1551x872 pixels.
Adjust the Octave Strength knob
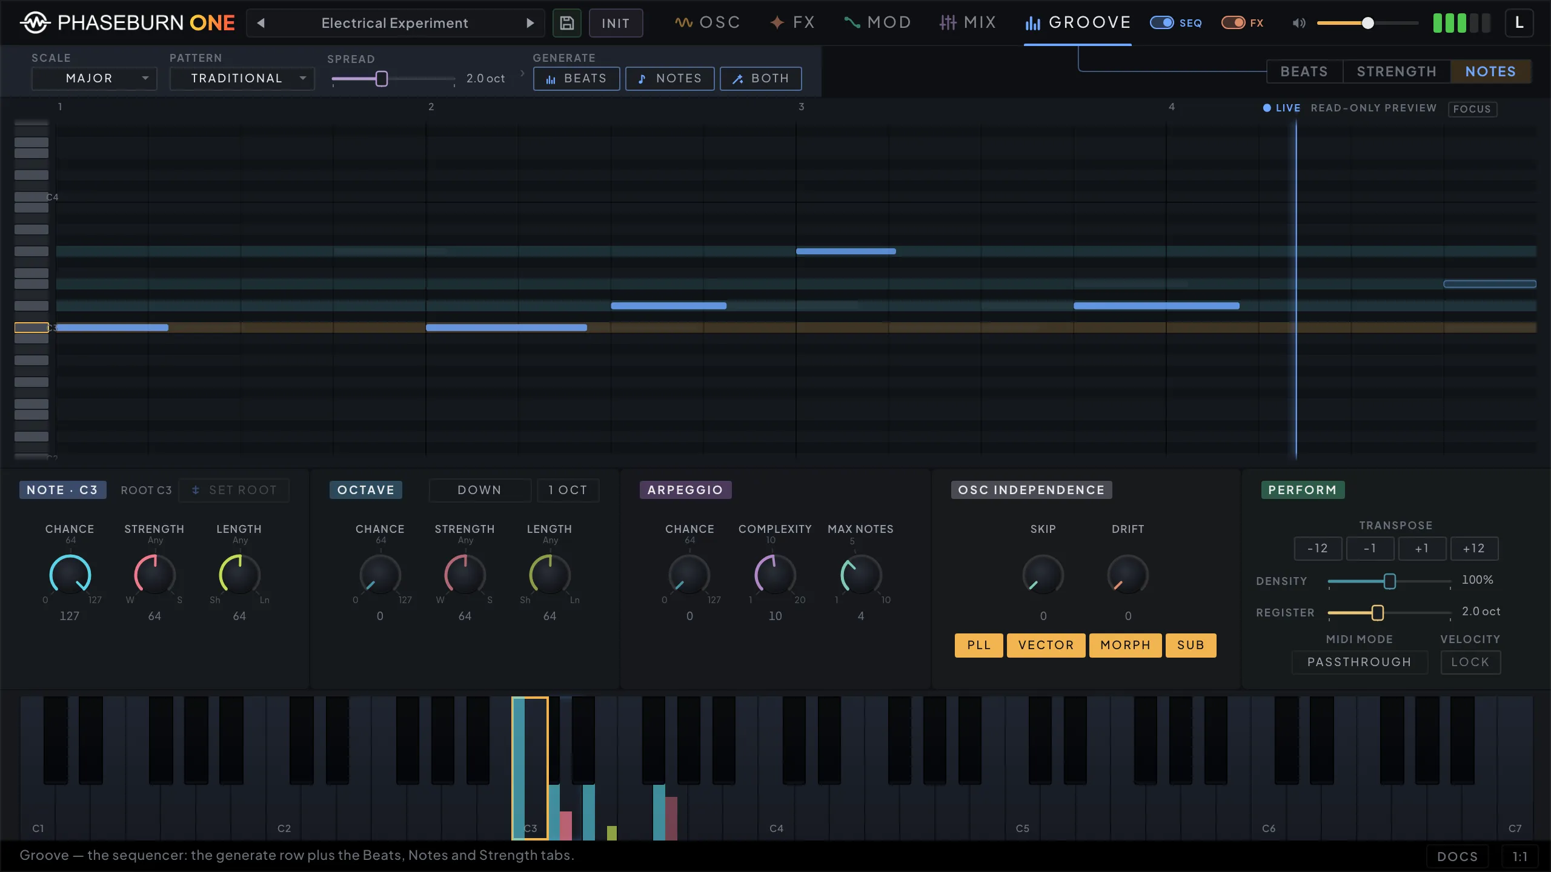[465, 574]
